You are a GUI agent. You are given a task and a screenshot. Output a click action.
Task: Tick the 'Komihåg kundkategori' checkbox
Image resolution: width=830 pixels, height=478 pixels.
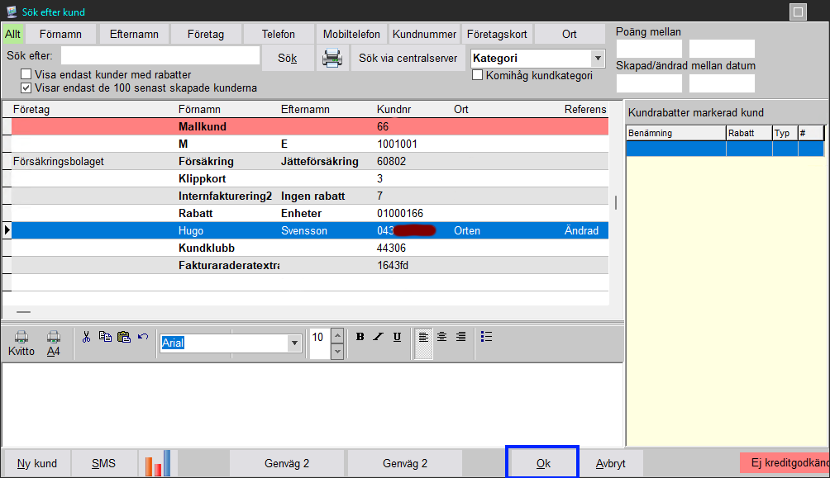tap(478, 75)
